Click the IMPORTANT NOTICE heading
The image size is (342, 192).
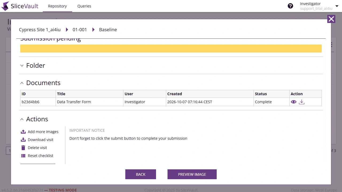point(87,130)
